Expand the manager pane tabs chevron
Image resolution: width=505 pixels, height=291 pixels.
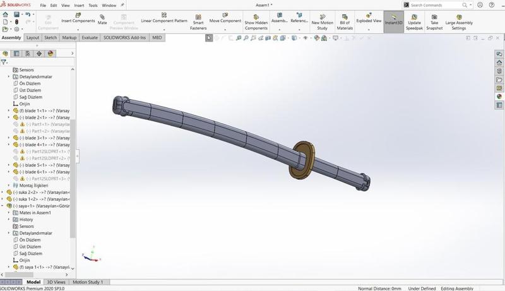click(x=72, y=54)
